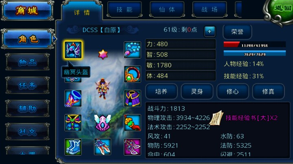This screenshot has height=164, width=293.
Task: Switch to the 仙体 tab
Action: click(167, 9)
